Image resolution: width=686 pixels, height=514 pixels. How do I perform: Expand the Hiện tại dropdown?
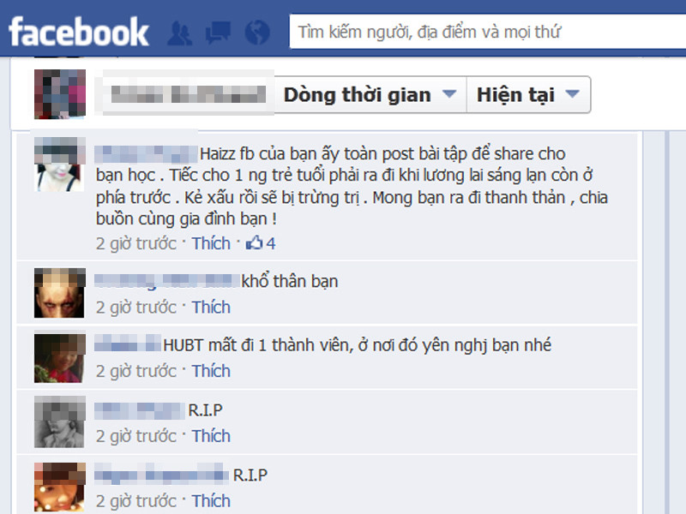pyautogui.click(x=528, y=94)
